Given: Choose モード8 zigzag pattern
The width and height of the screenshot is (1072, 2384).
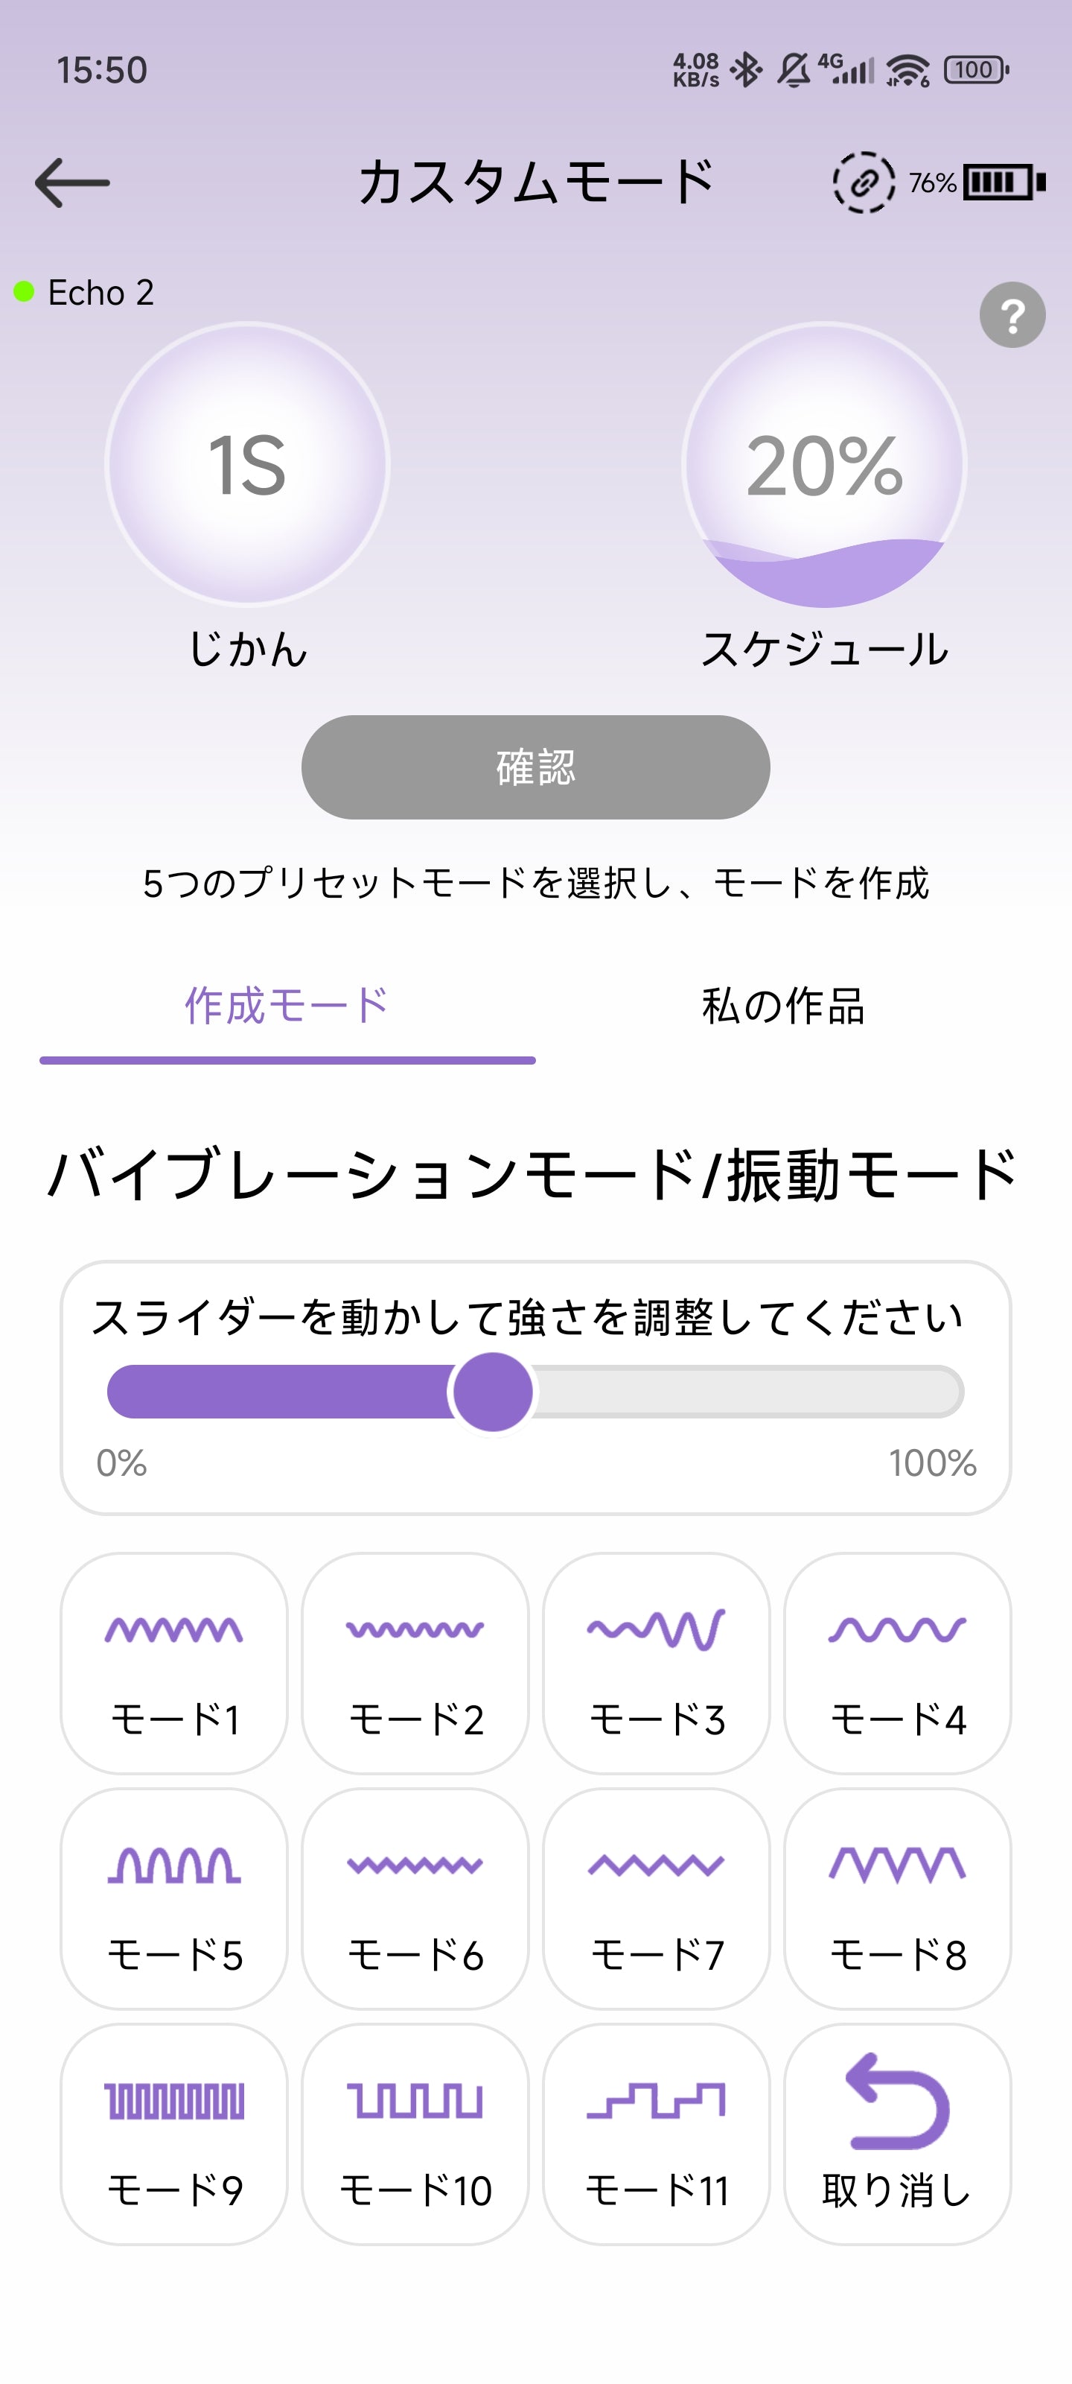Looking at the screenshot, I should point(896,1898).
